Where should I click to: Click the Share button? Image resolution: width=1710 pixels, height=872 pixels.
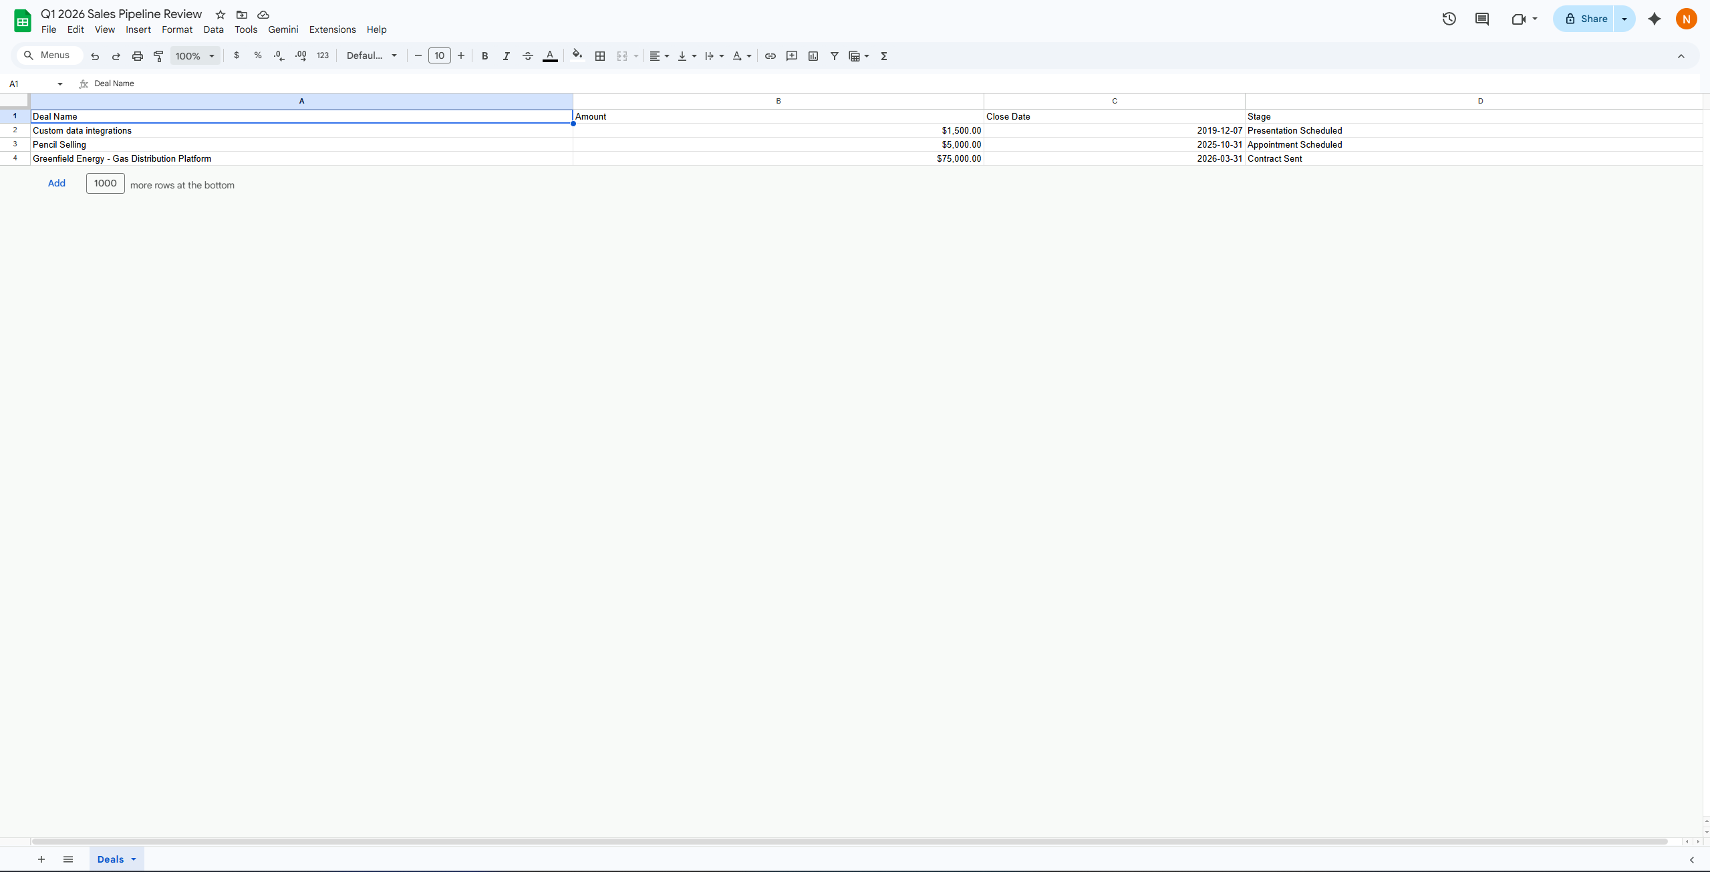click(1585, 19)
